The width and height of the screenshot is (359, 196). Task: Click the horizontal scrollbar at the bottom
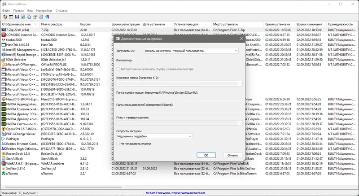63,187
